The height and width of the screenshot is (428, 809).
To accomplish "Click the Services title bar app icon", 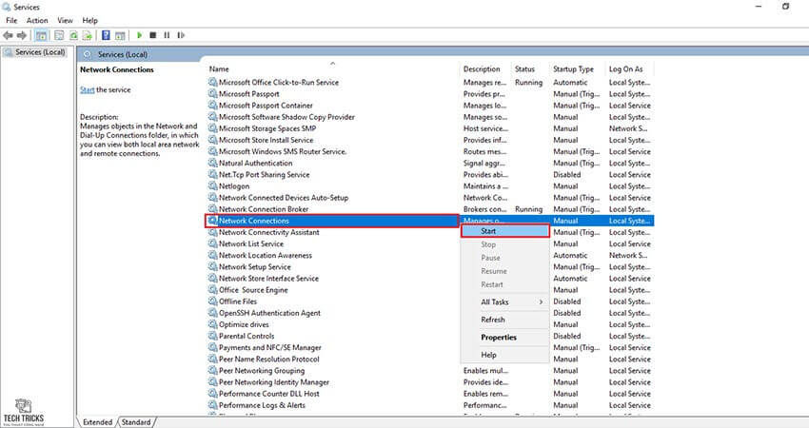I will (x=7, y=7).
